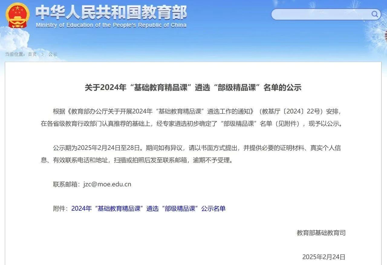Click the 当前位置 label
Image resolution: width=387 pixels, height=265 pixels.
click(x=15, y=54)
